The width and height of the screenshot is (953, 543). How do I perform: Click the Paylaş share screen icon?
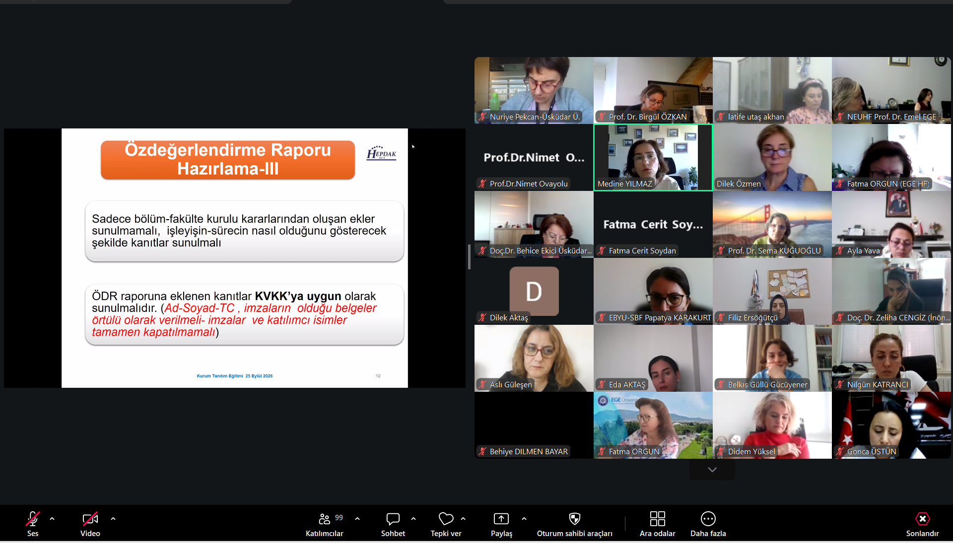[501, 519]
